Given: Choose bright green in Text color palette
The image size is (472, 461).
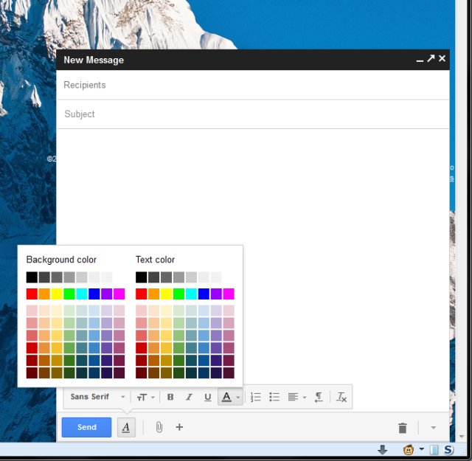Looking at the screenshot, I should [x=178, y=294].
